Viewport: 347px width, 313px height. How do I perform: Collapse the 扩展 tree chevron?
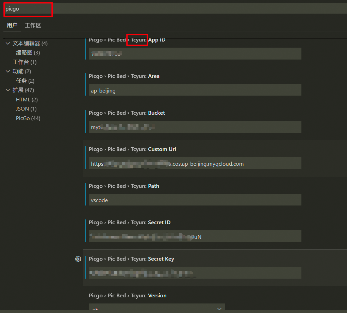[8, 90]
